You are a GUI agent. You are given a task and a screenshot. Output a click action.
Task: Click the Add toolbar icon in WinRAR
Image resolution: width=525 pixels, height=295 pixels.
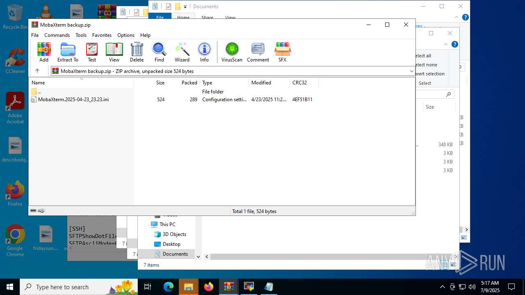click(x=44, y=52)
